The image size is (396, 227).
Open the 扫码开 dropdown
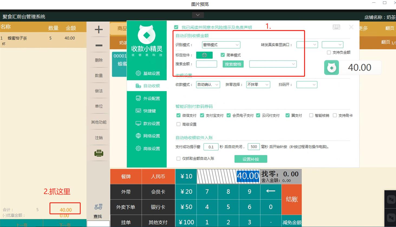pos(307,85)
